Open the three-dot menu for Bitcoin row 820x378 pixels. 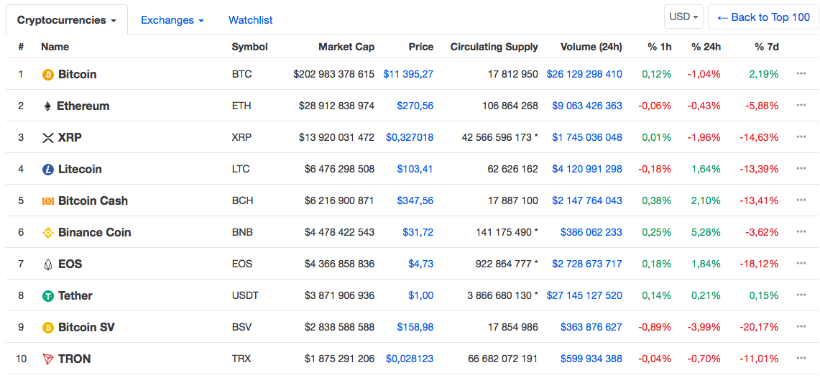(801, 74)
